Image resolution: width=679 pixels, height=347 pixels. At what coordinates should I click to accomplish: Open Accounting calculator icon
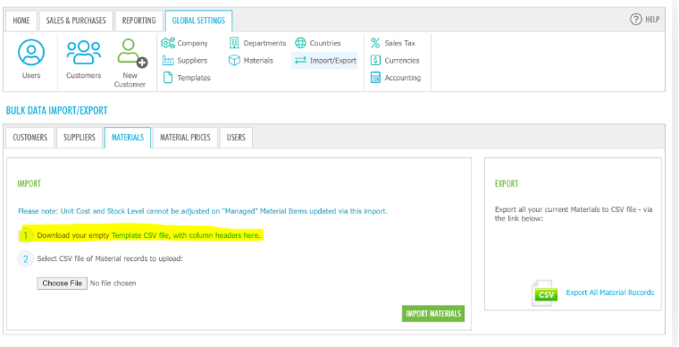tap(375, 78)
